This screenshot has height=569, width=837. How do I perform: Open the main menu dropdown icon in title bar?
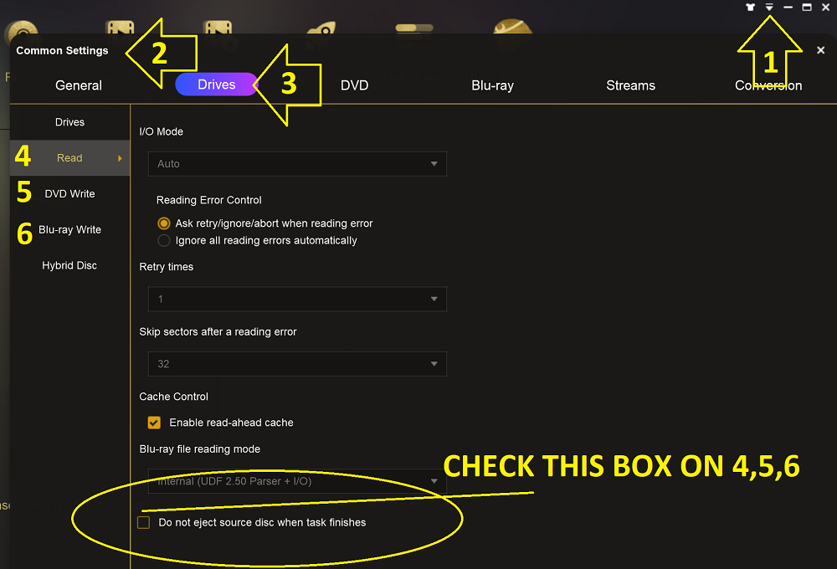click(x=769, y=8)
